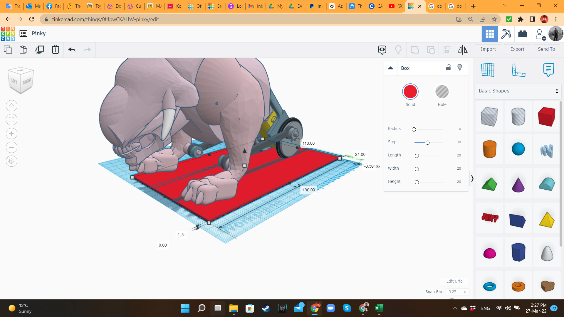
Task: Open the Mirror tool
Action: pos(462,50)
